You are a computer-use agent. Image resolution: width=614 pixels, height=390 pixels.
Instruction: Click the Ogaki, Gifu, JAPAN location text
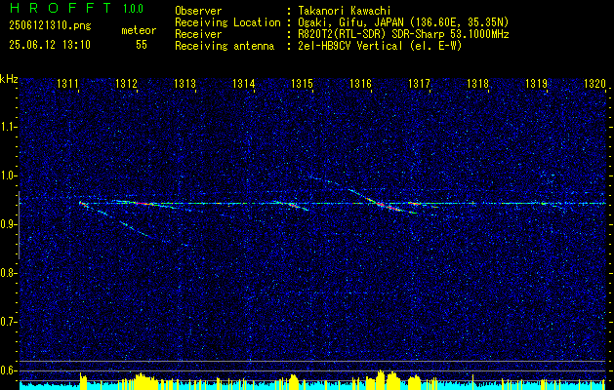(x=403, y=22)
